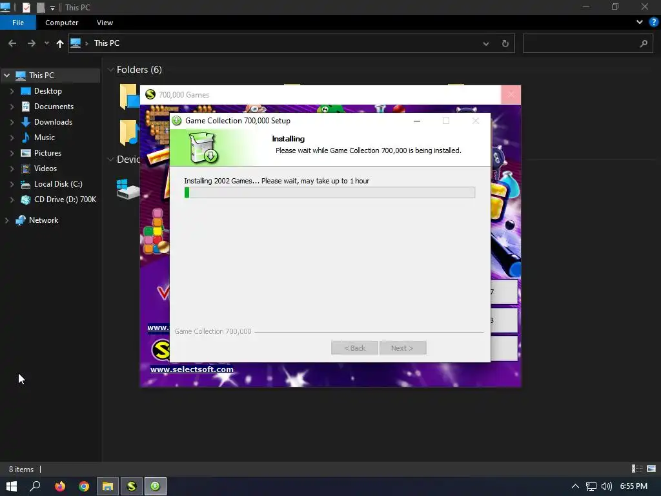This screenshot has width=661, height=496.
Task: Select Videos in navigation pane
Action: (45, 169)
